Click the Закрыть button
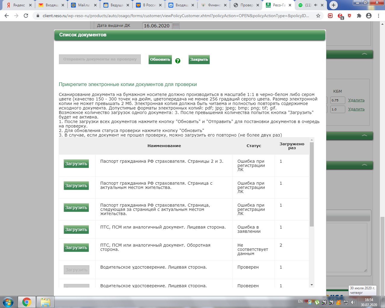385x308 pixels. point(199,60)
